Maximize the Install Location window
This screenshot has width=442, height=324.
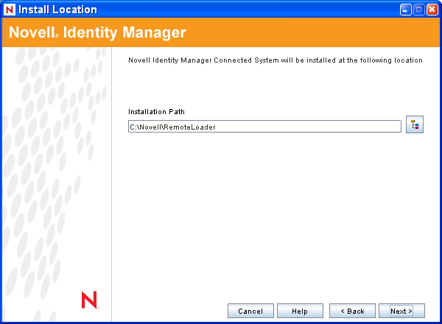[419, 10]
